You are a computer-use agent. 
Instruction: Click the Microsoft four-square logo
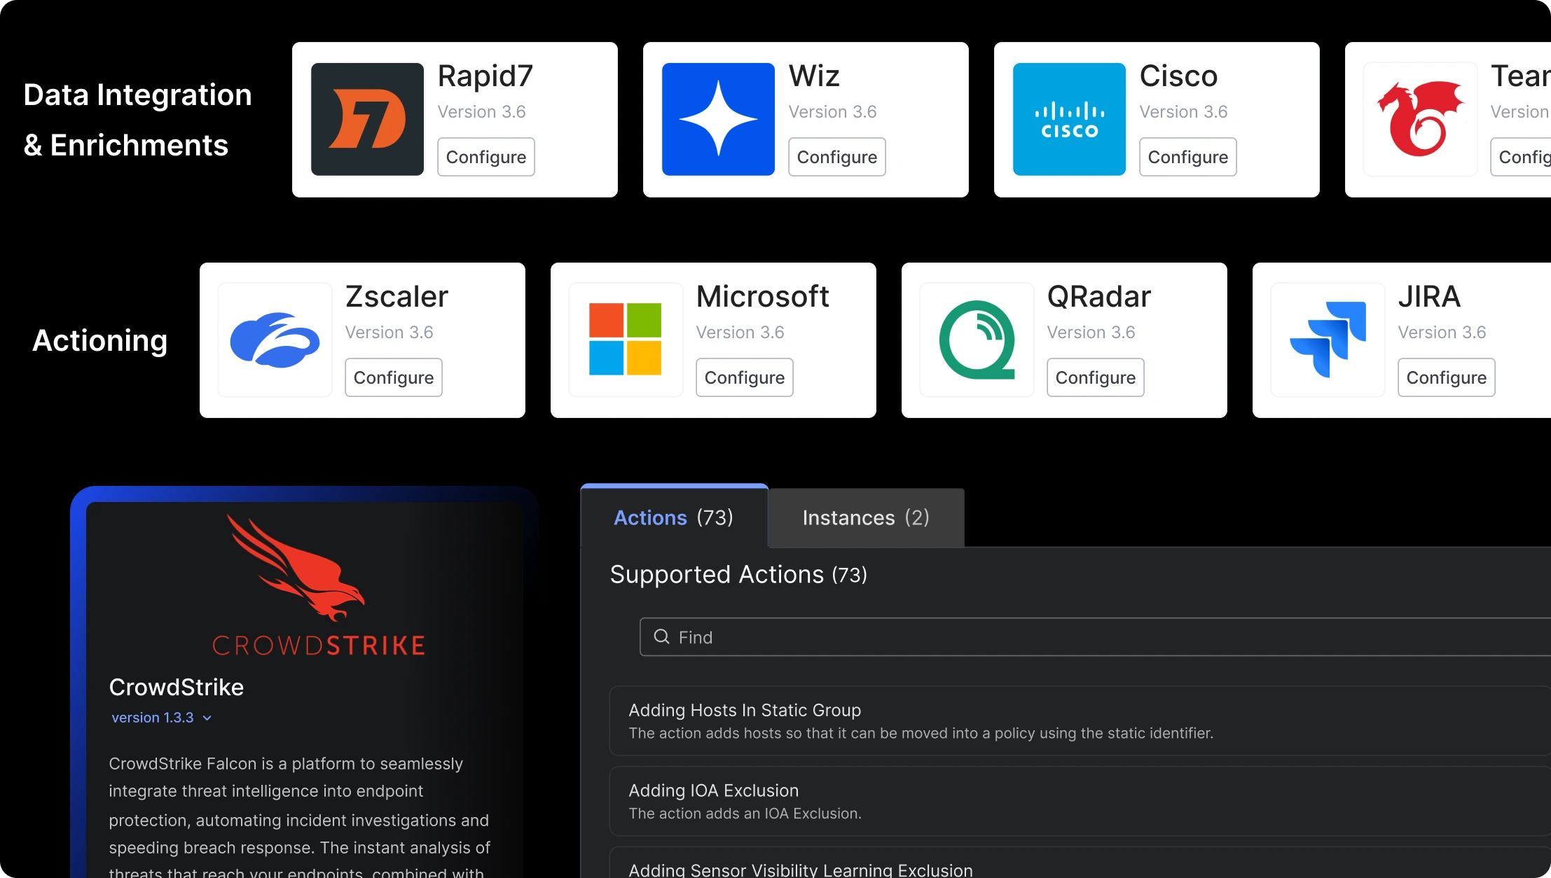[x=625, y=340]
